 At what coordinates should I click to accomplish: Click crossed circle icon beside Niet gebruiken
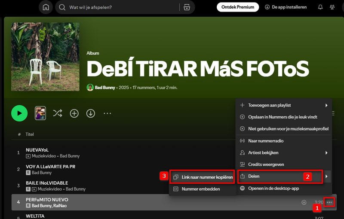[242, 129]
